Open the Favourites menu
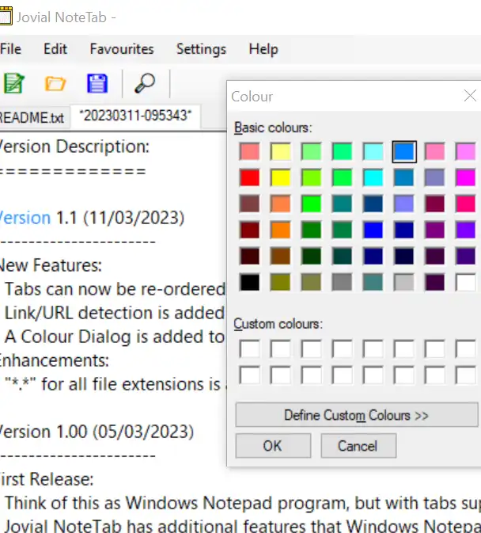The width and height of the screenshot is (481, 533). (x=122, y=49)
